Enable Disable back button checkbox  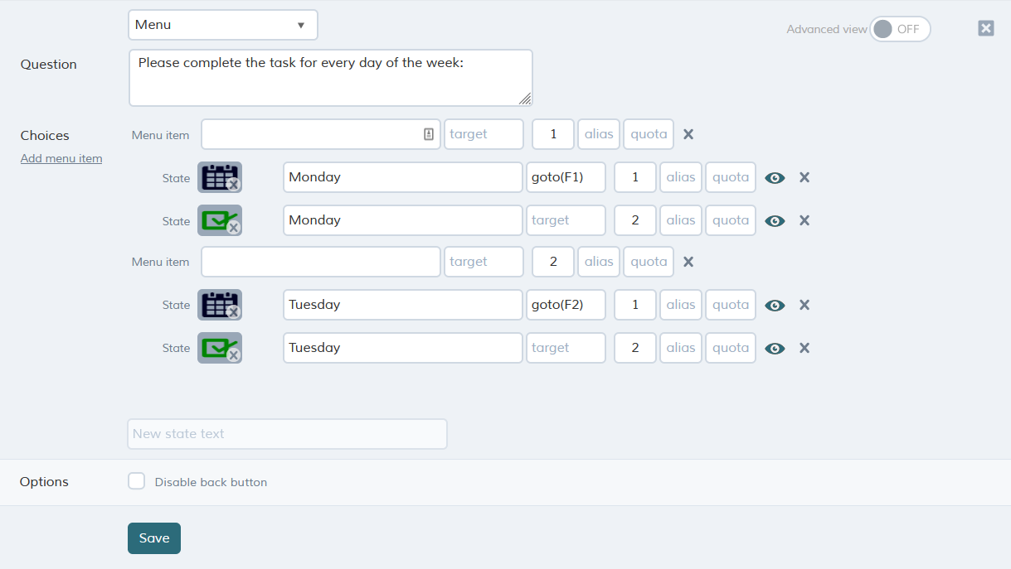[137, 481]
